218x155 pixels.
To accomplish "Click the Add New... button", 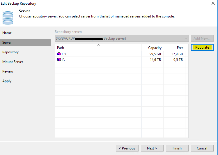I will tap(202, 38).
